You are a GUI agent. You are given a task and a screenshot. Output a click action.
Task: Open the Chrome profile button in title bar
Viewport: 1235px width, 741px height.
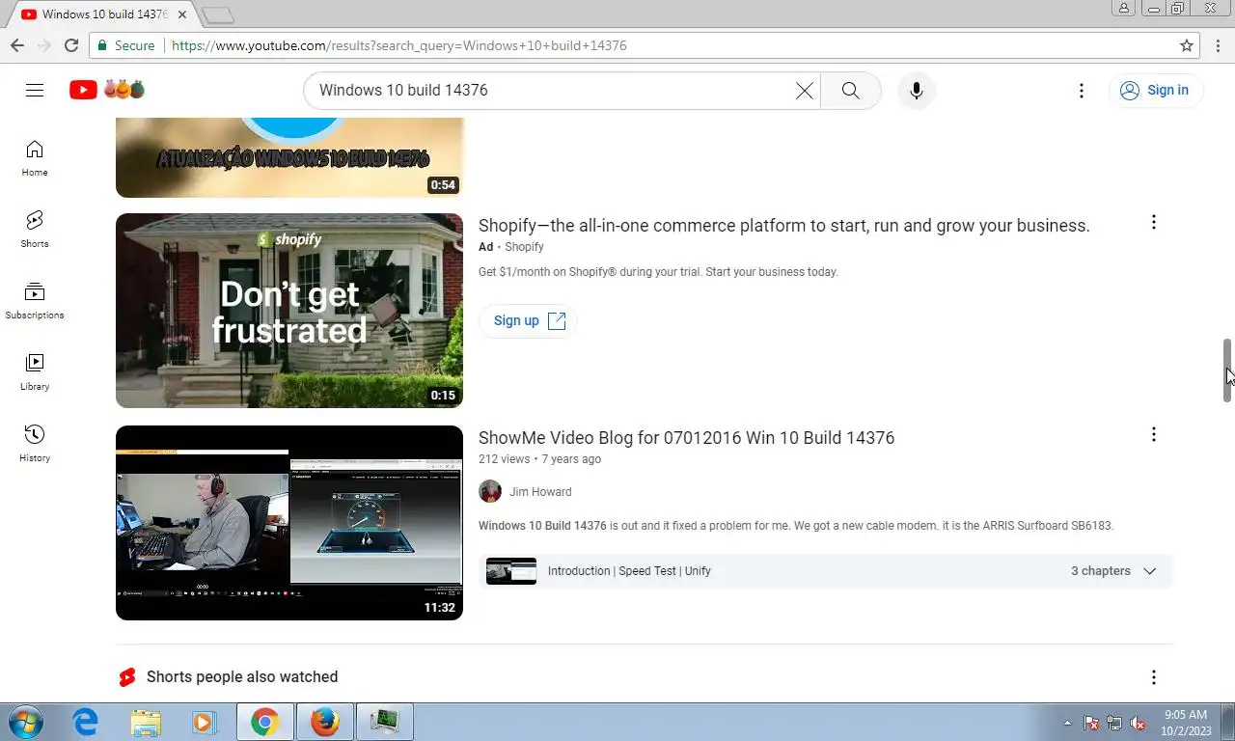coord(1123,8)
